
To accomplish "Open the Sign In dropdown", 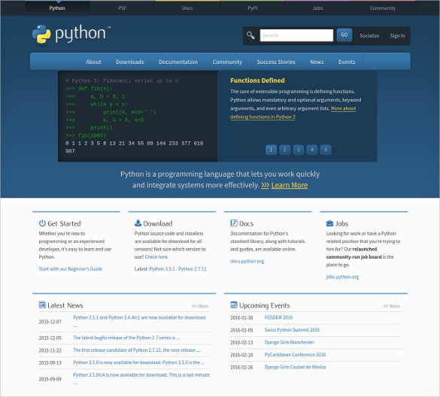I will [397, 35].
